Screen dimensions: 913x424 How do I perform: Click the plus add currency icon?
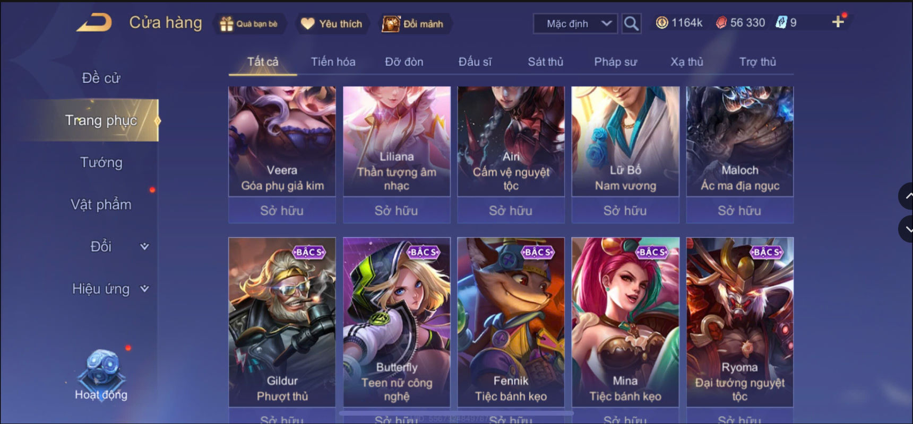(838, 22)
